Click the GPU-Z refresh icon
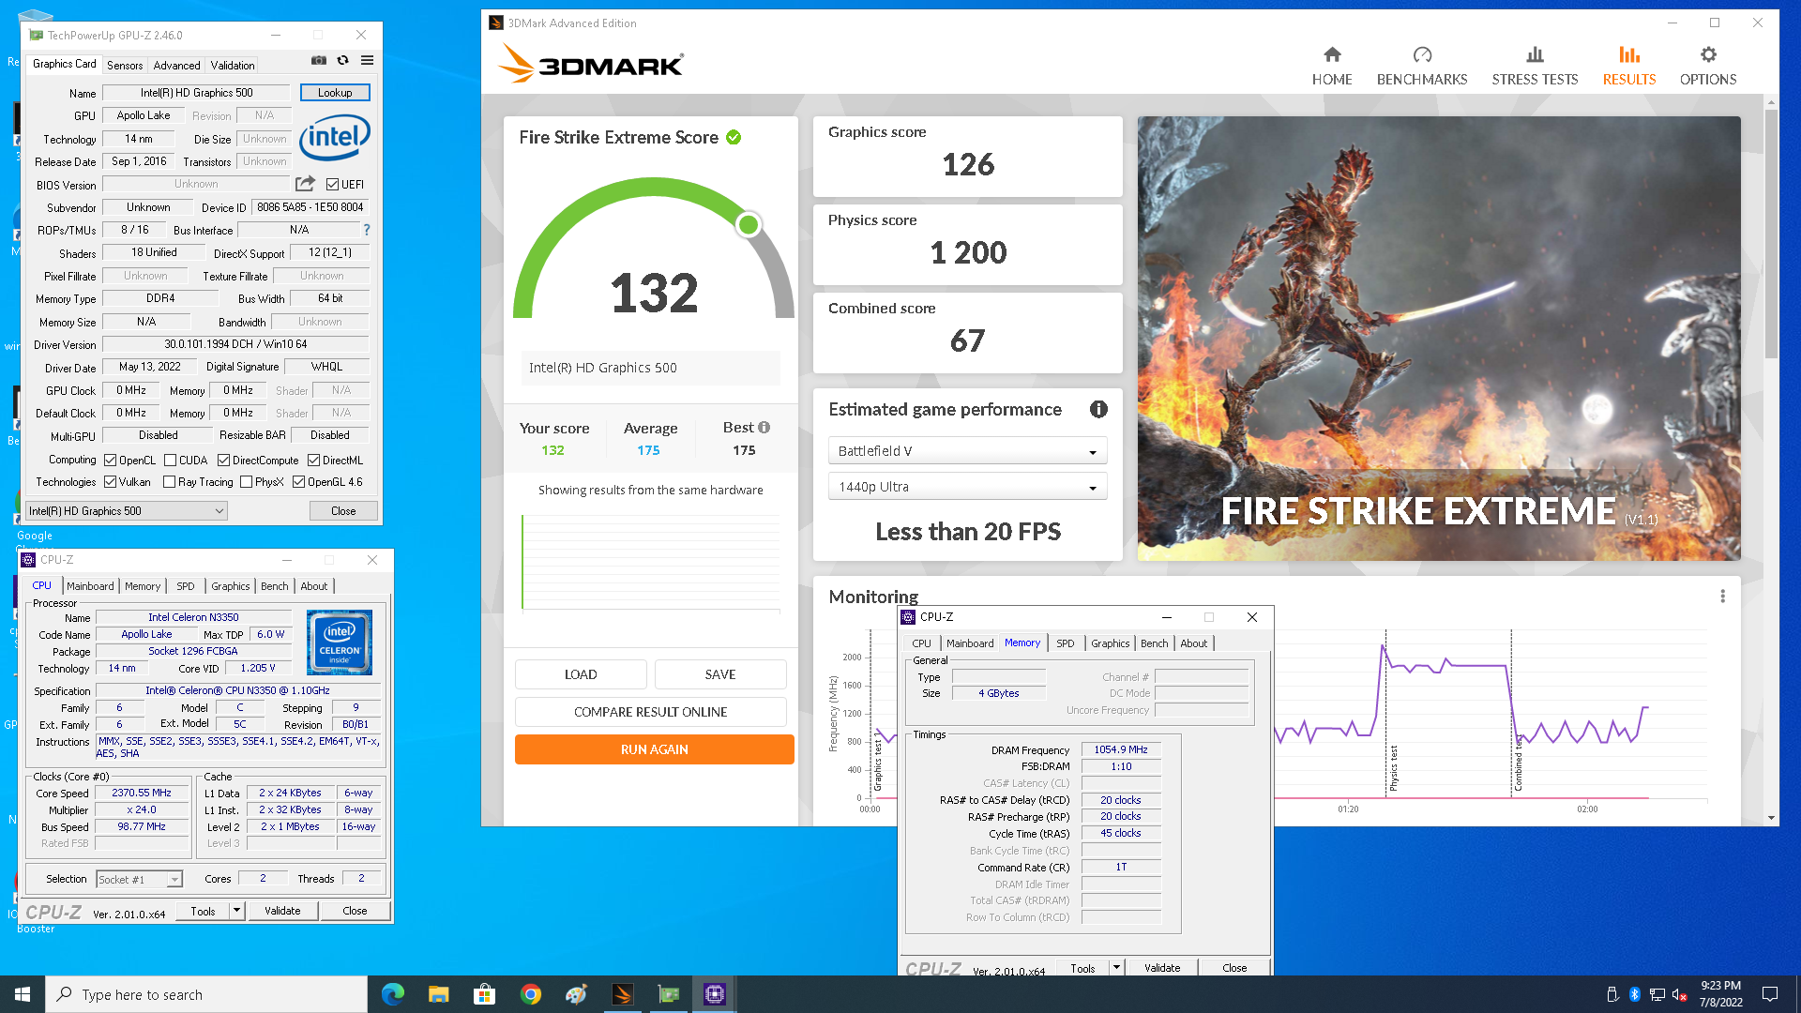1801x1013 pixels. tap(343, 60)
